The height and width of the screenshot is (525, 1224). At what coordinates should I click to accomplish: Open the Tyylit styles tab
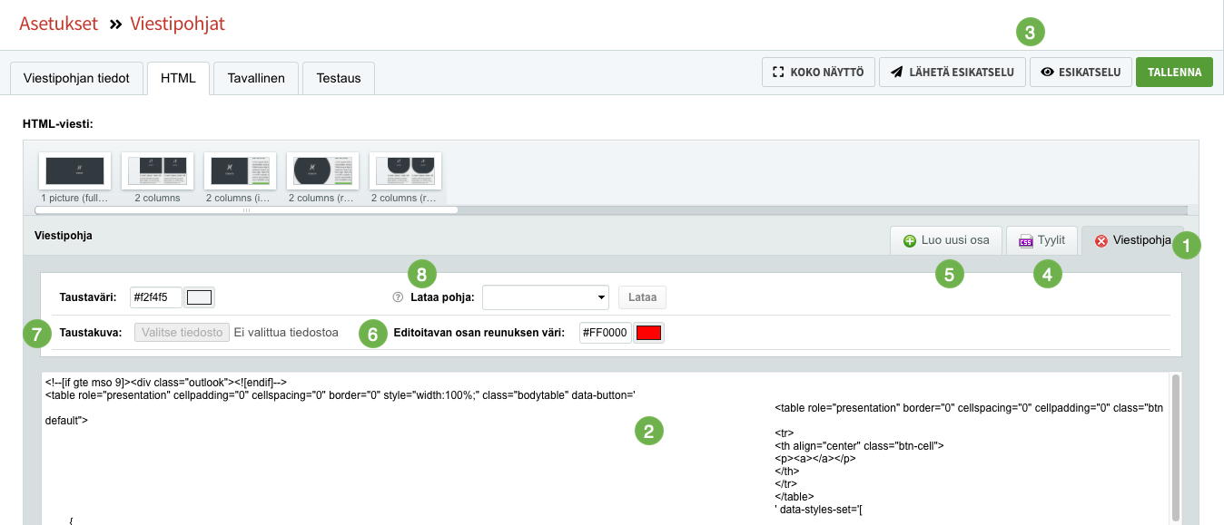(1041, 241)
